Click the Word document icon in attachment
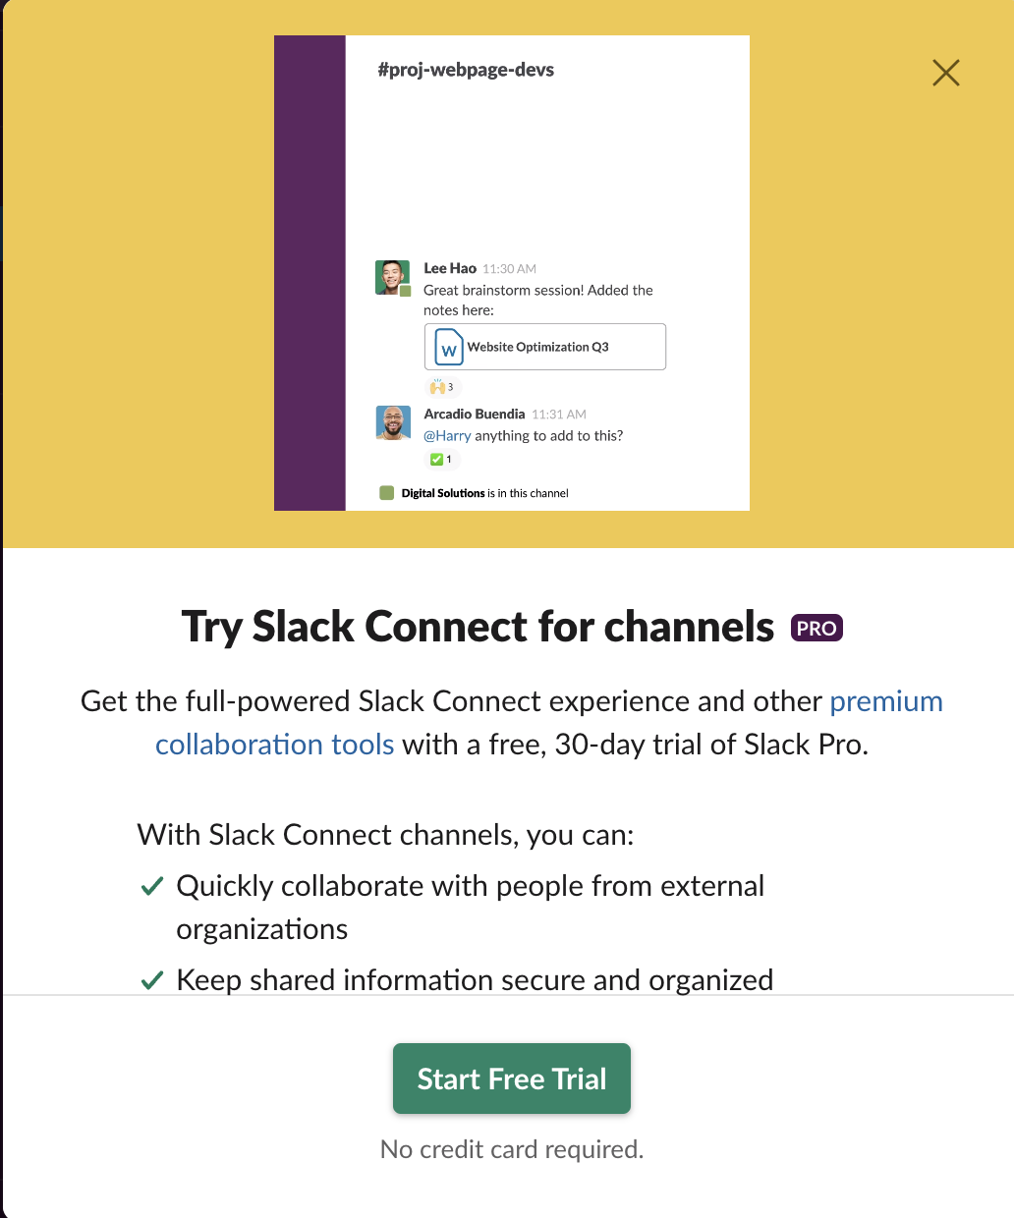 (449, 347)
